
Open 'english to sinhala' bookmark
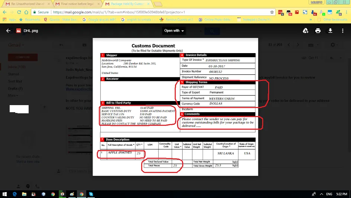coord(138,20)
